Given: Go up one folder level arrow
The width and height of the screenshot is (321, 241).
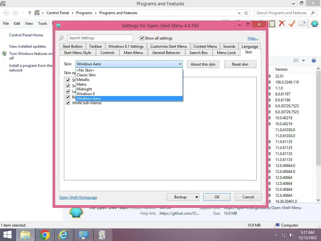Looking at the screenshot, I should tap(30, 13).
